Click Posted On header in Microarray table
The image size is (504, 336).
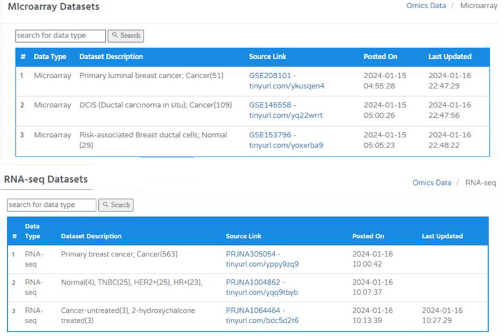pos(380,57)
